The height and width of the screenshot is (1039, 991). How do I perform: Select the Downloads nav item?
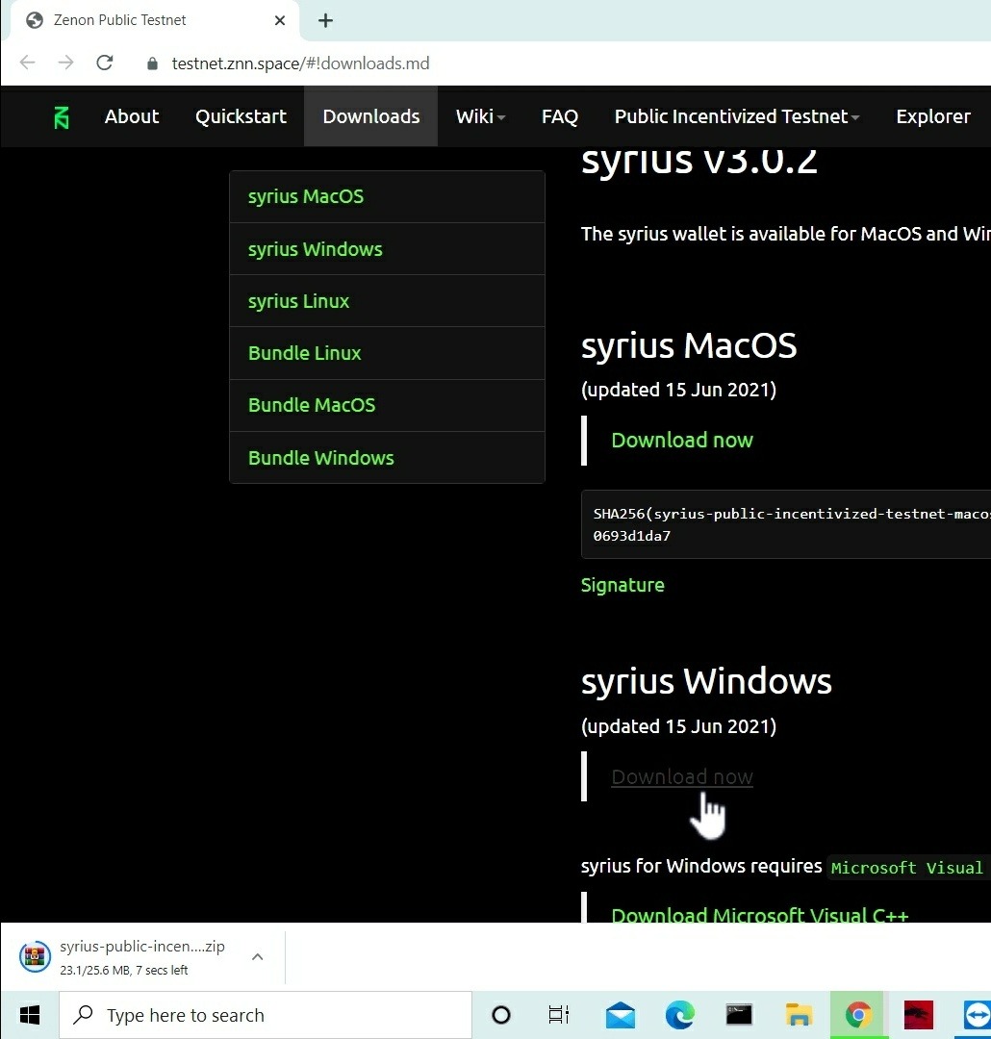coord(371,116)
